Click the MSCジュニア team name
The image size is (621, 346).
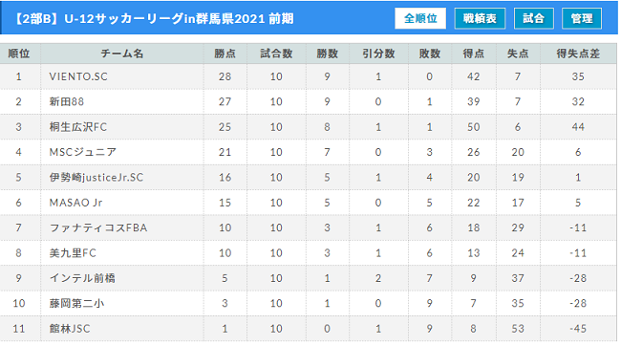click(83, 152)
